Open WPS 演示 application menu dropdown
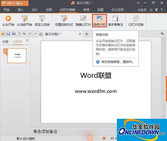The height and width of the screenshot is (141, 167). [27, 3]
